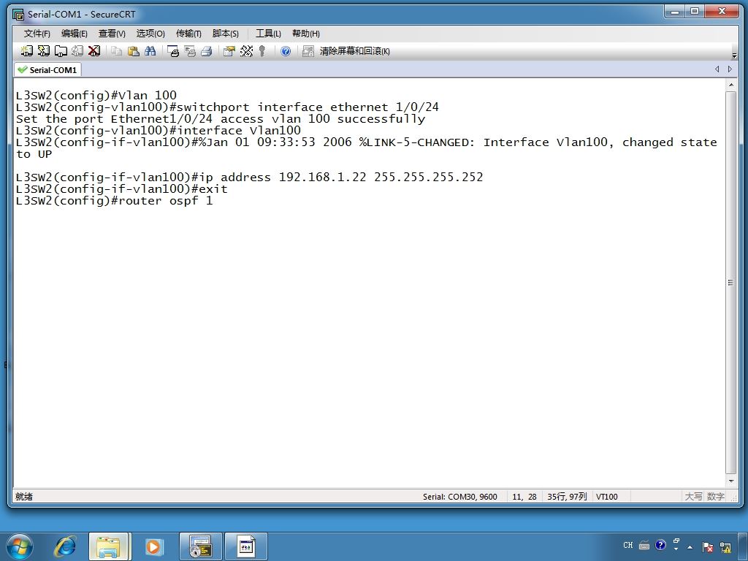The width and height of the screenshot is (748, 561).
Task: Expand the toolbar overflow chevron
Action: click(734, 56)
